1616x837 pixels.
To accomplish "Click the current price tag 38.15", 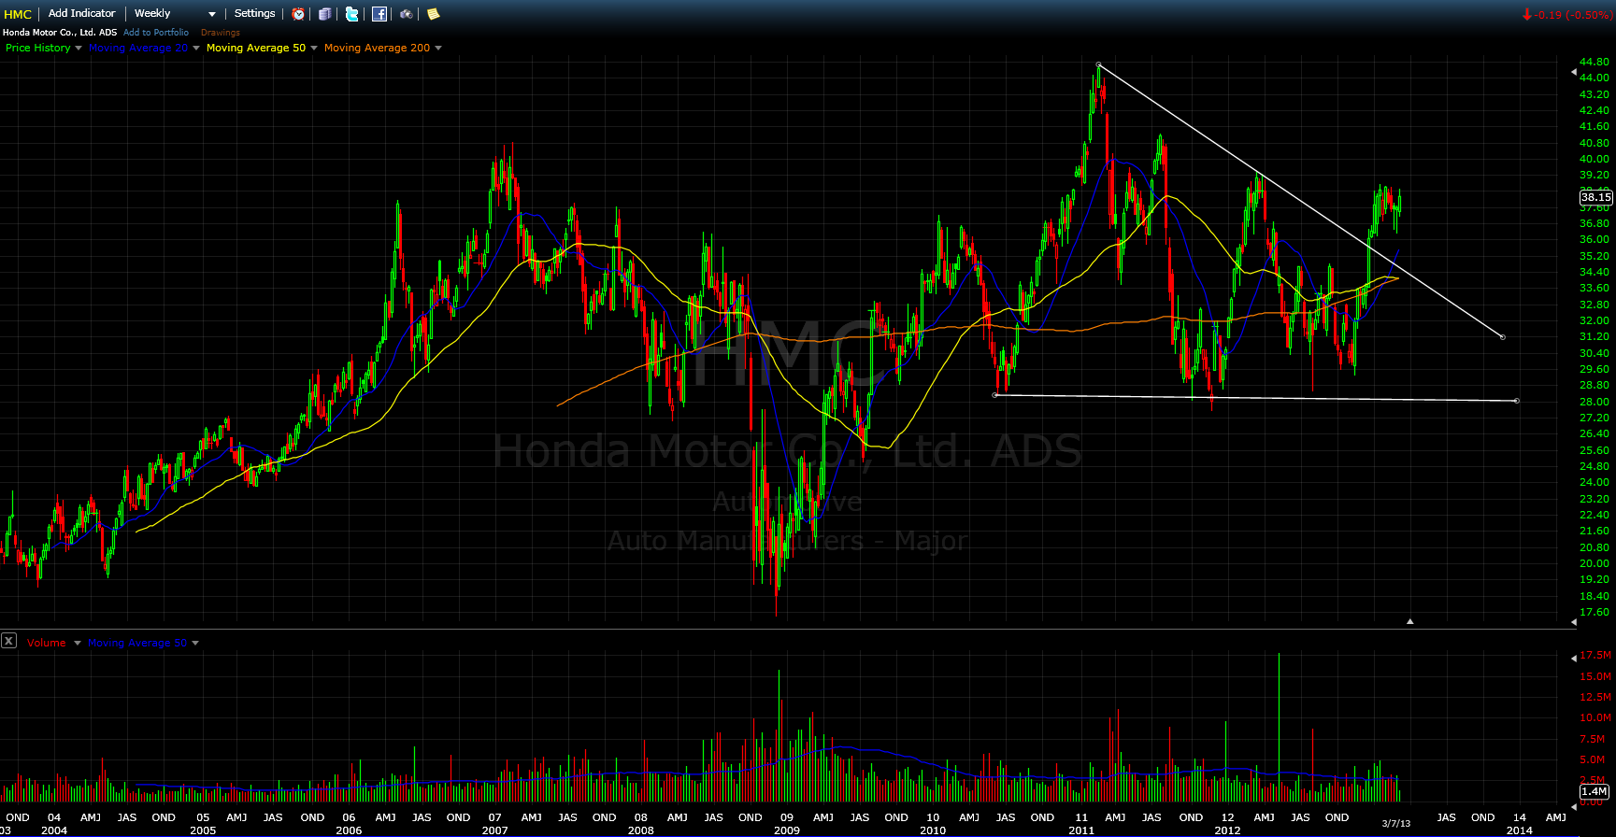I will pos(1596,197).
